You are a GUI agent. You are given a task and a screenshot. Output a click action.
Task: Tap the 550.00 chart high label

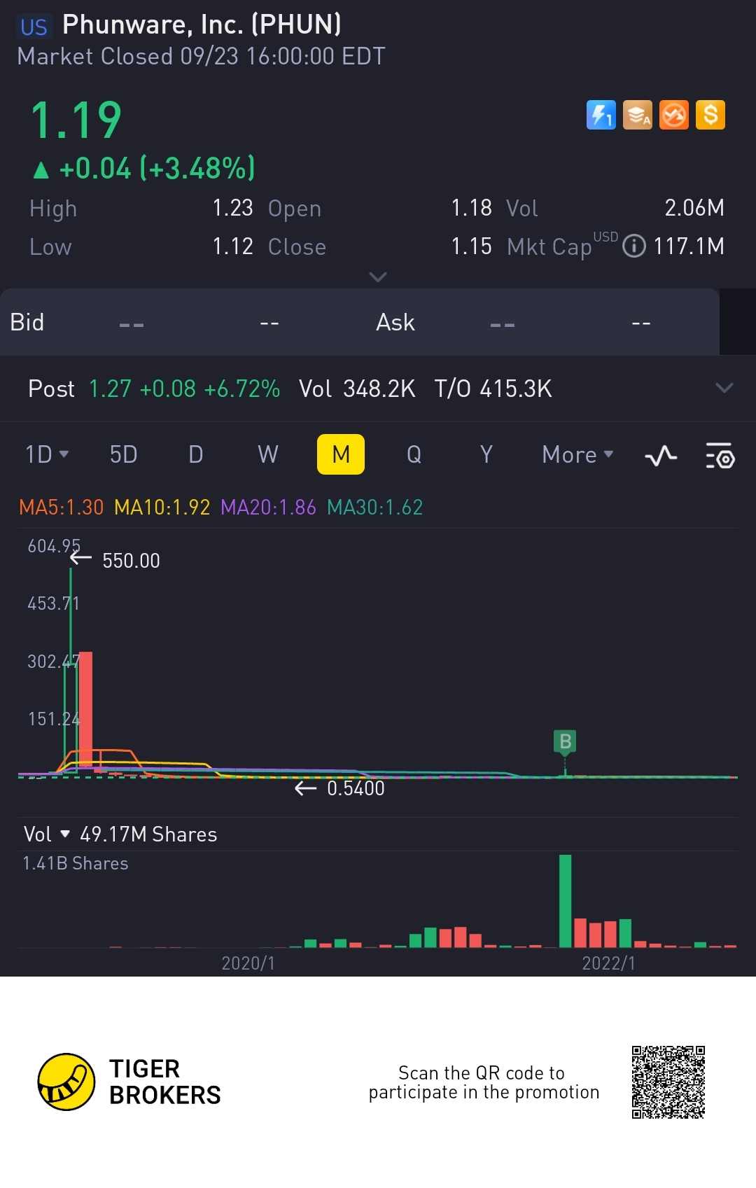click(131, 561)
